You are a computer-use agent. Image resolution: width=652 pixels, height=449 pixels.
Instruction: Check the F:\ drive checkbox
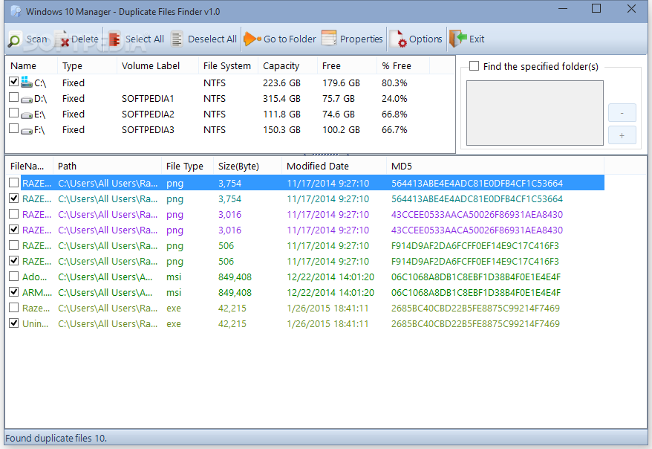13,129
